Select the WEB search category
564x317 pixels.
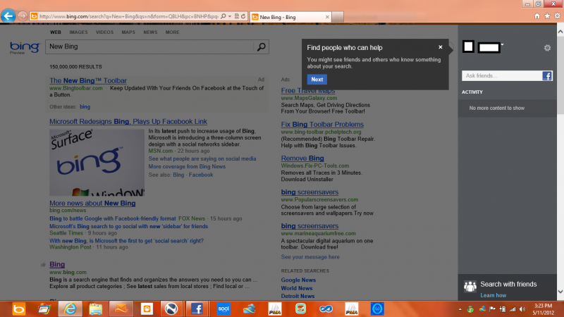pyautogui.click(x=56, y=32)
